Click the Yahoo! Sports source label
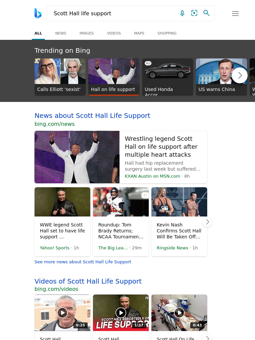The image size is (255, 340). pos(55,248)
